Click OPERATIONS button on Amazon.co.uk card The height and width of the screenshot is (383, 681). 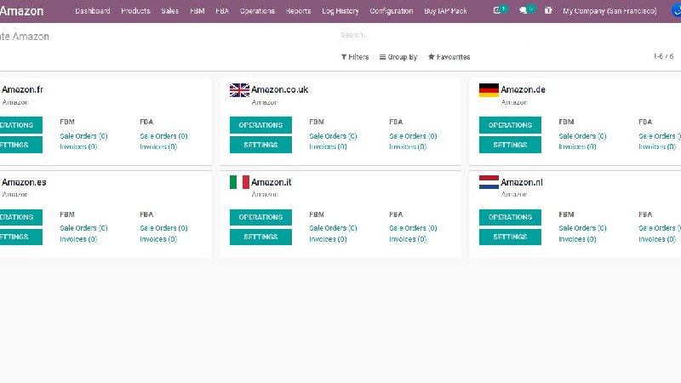click(x=260, y=125)
